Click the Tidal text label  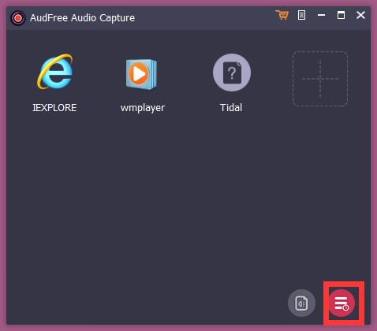(x=231, y=108)
